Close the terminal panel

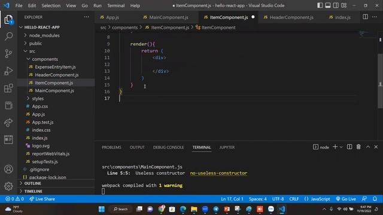(376, 147)
